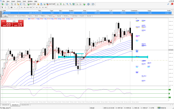The image size is (174, 109).
Task: Open the Strategy Tester icon
Action: tap(24, 4)
